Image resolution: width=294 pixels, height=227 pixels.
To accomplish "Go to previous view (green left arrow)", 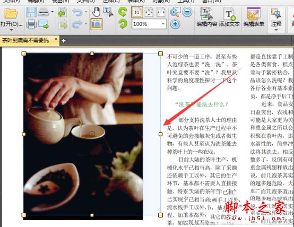I will pos(63,12).
